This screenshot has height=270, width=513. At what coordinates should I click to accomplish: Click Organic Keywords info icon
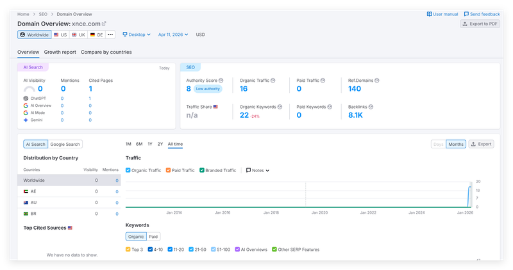[280, 107]
